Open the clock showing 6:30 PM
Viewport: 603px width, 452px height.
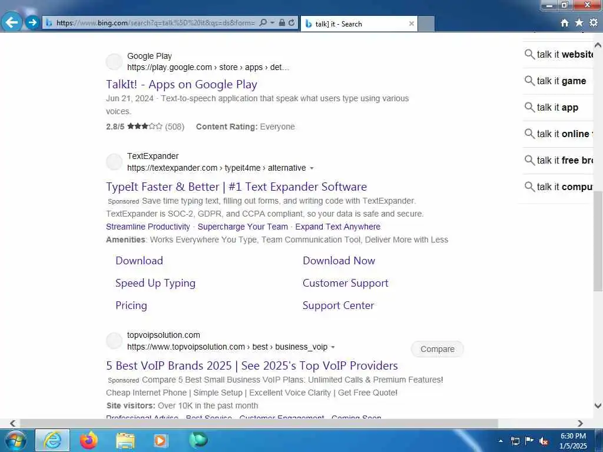click(573, 441)
